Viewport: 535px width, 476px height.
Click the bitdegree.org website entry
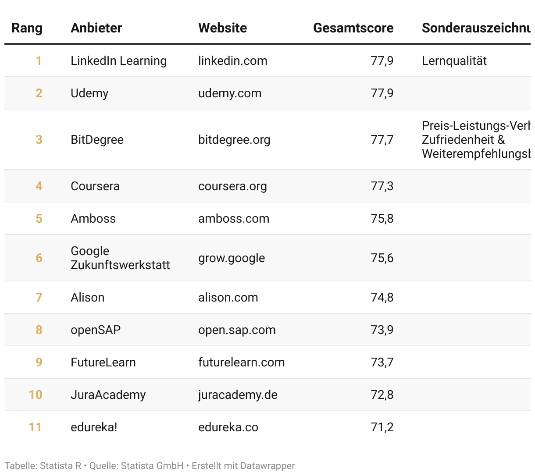(234, 140)
